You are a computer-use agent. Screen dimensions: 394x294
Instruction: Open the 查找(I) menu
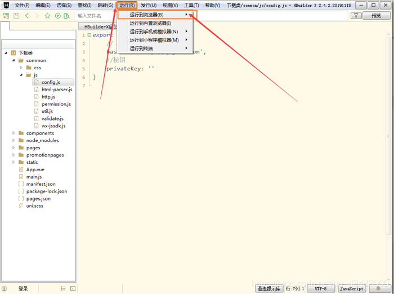[x=84, y=5]
